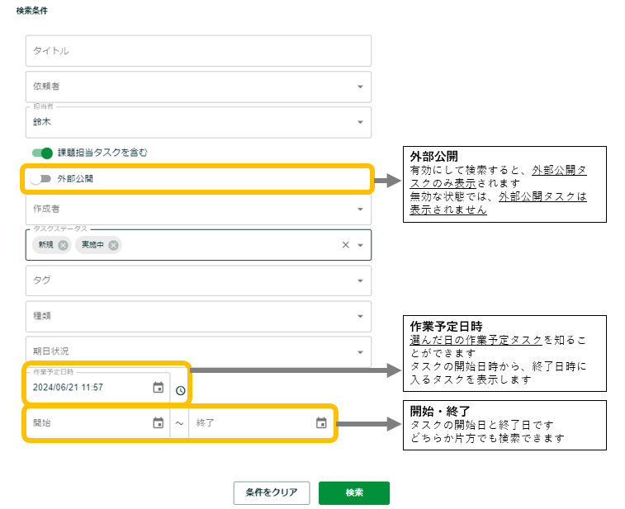Focus the タイトル text field
The height and width of the screenshot is (509, 625).
pos(198,51)
